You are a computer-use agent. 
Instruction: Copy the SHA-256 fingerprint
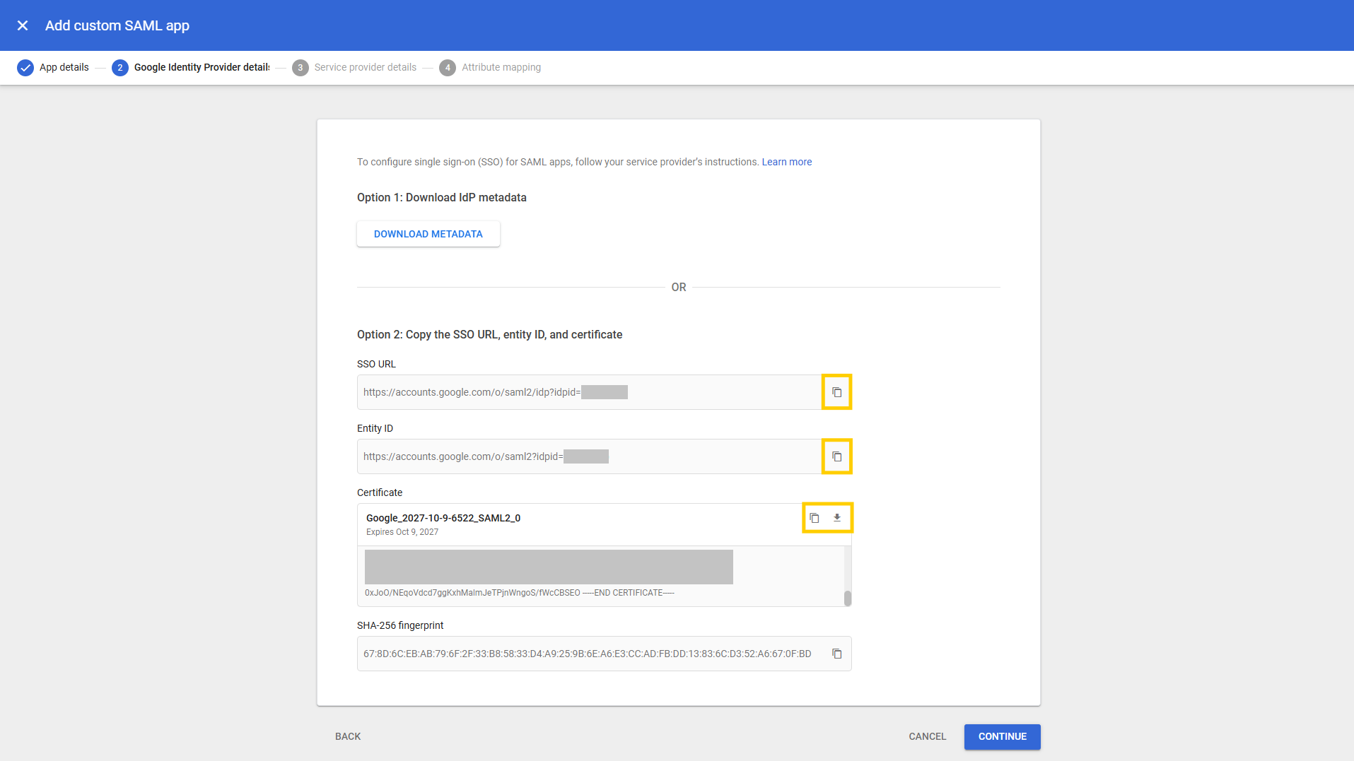(836, 654)
